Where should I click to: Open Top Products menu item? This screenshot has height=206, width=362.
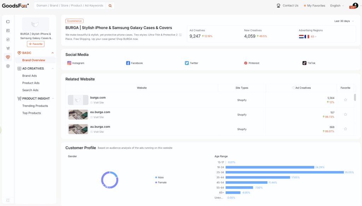31,113
